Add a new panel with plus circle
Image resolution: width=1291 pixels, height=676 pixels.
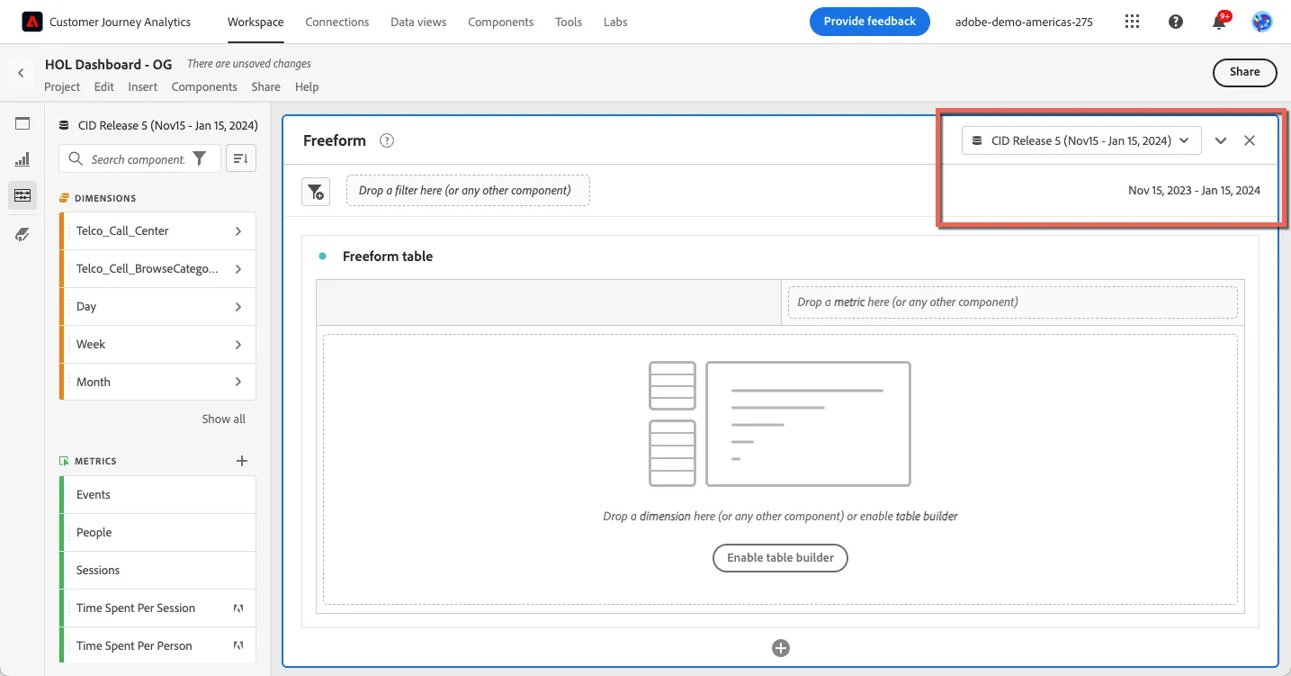point(781,648)
